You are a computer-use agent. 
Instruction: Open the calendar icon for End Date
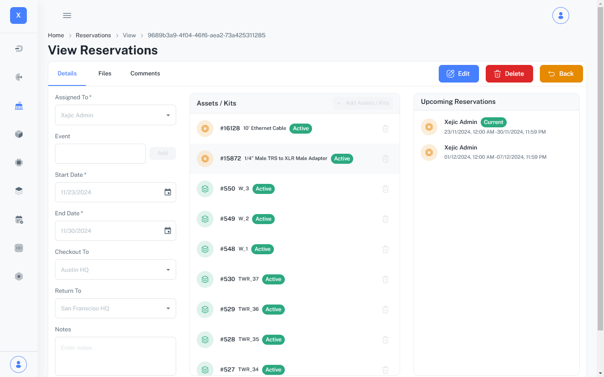click(x=168, y=231)
